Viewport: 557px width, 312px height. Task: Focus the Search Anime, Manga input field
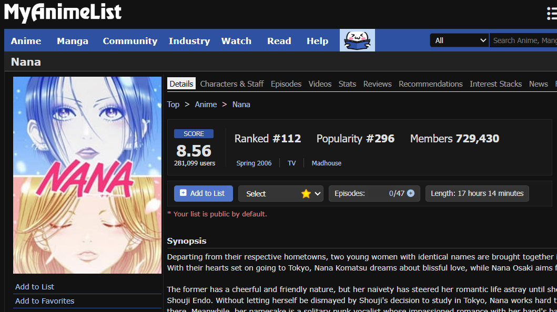523,40
